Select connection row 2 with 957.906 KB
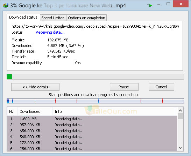 point(92,125)
